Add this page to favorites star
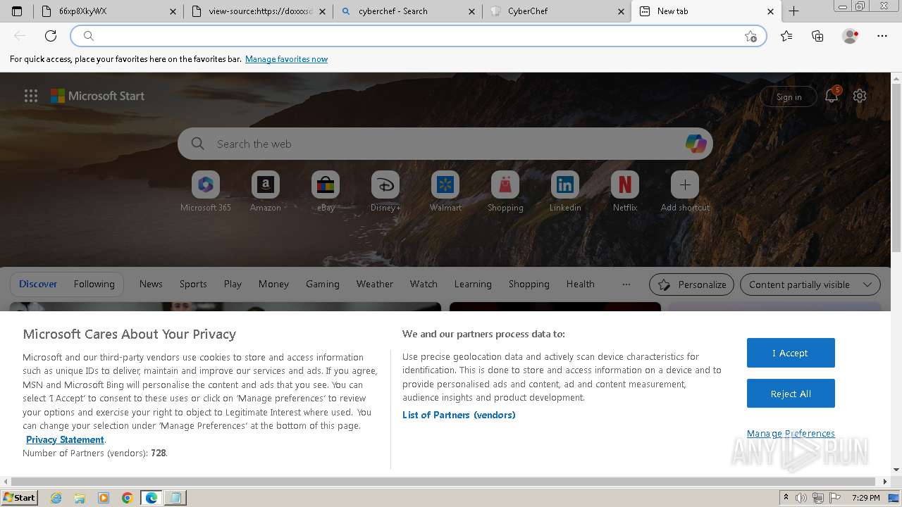 click(x=750, y=36)
